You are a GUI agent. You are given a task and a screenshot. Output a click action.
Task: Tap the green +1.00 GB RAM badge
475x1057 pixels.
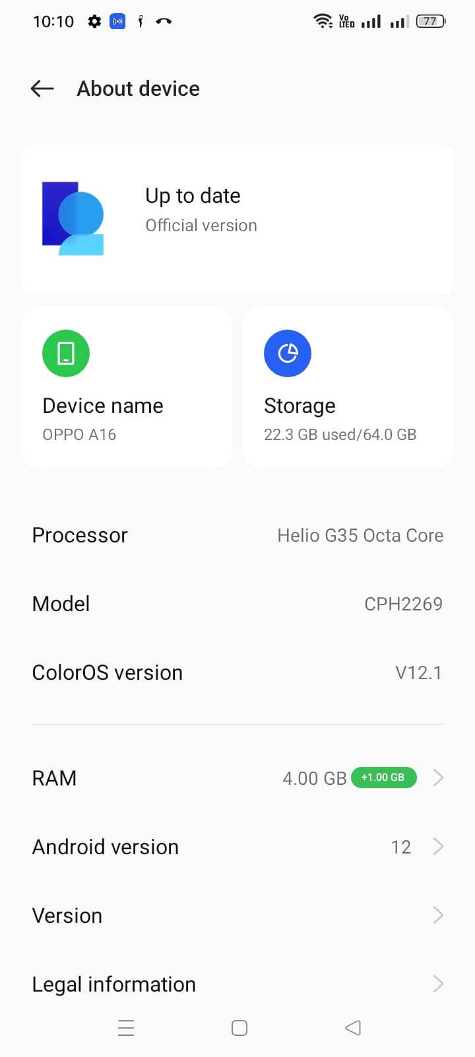(383, 778)
